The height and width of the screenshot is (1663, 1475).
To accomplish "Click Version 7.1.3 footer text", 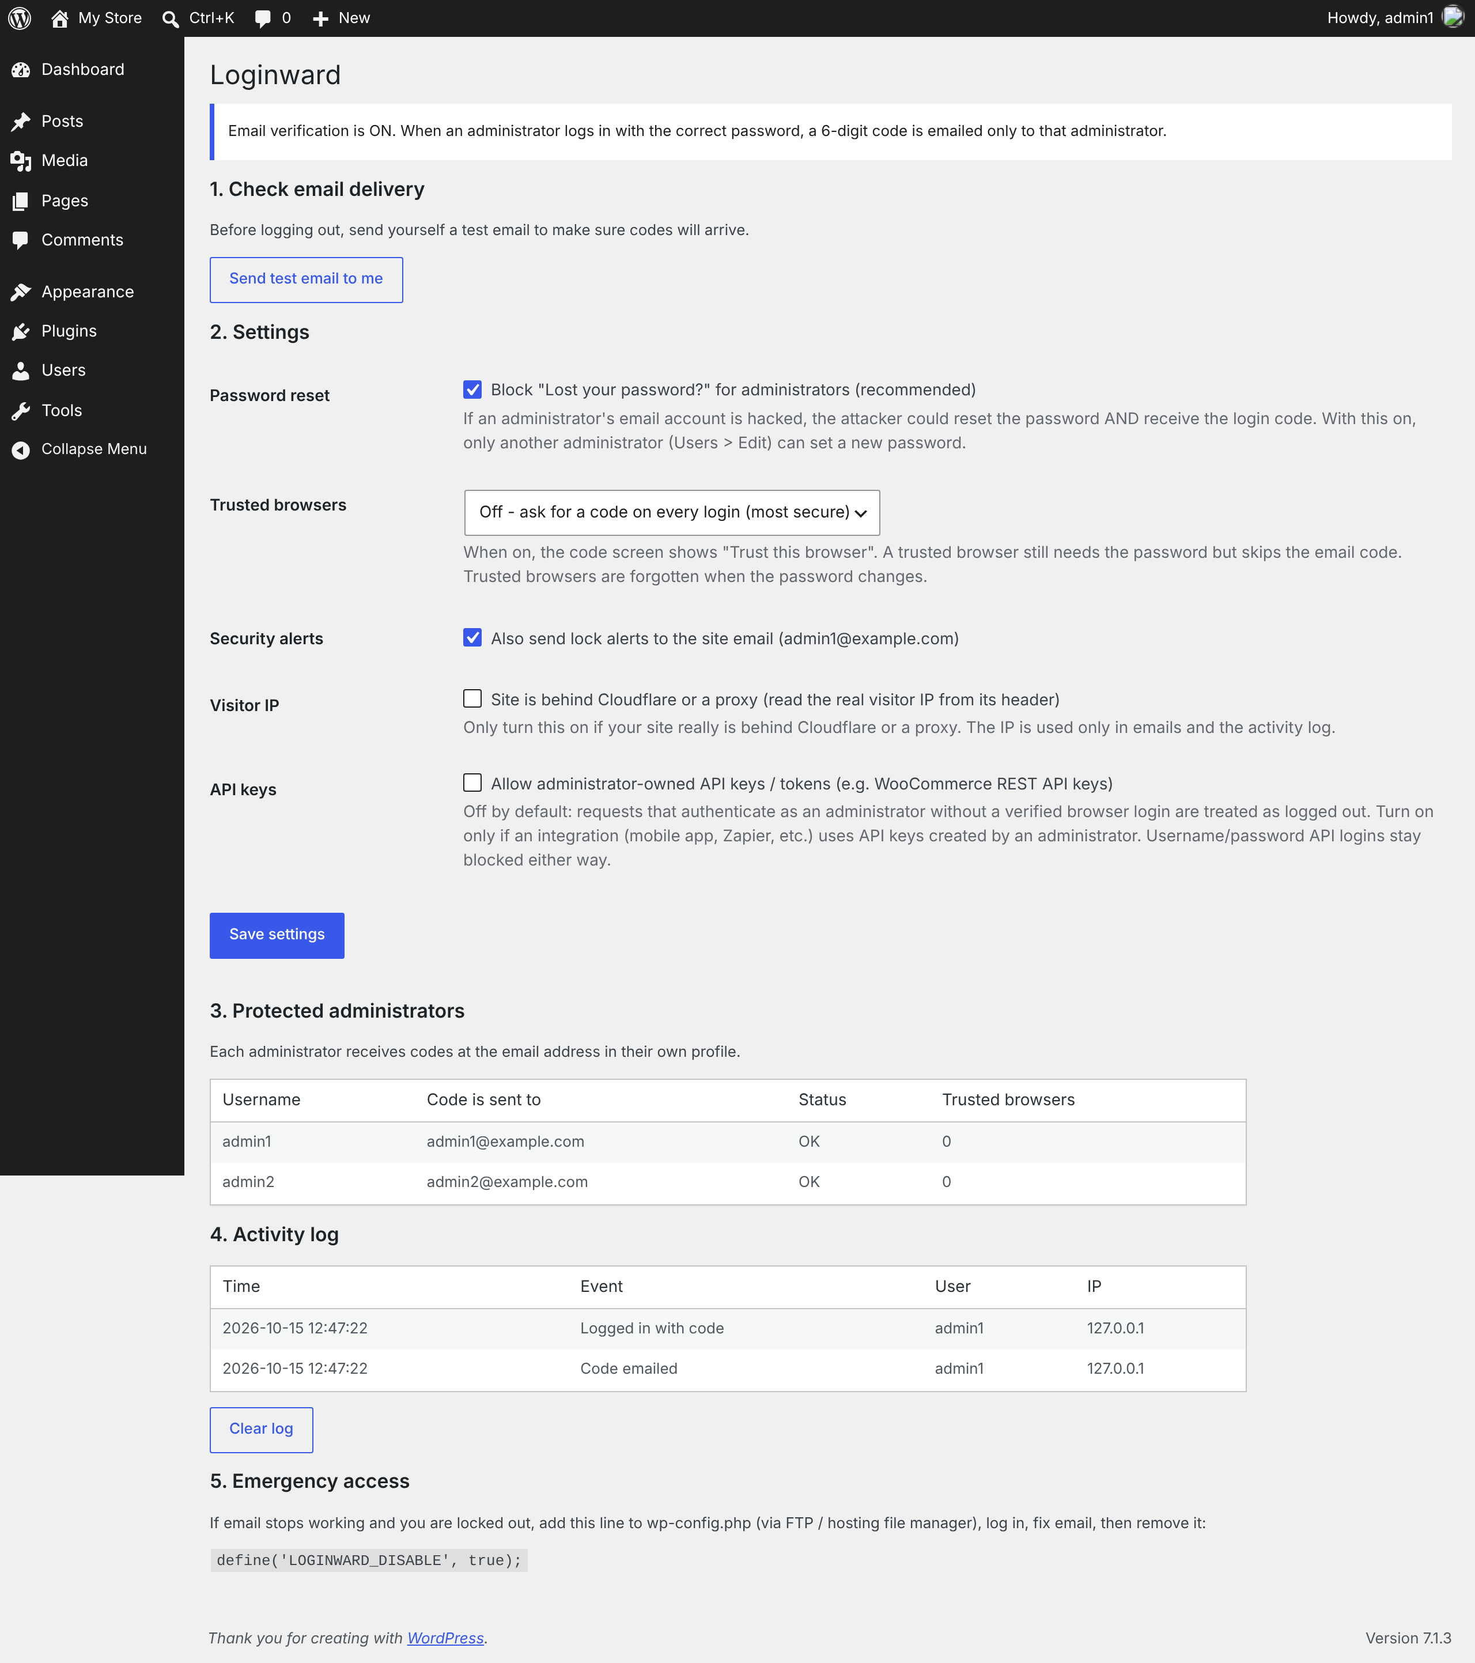I will pos(1408,1638).
